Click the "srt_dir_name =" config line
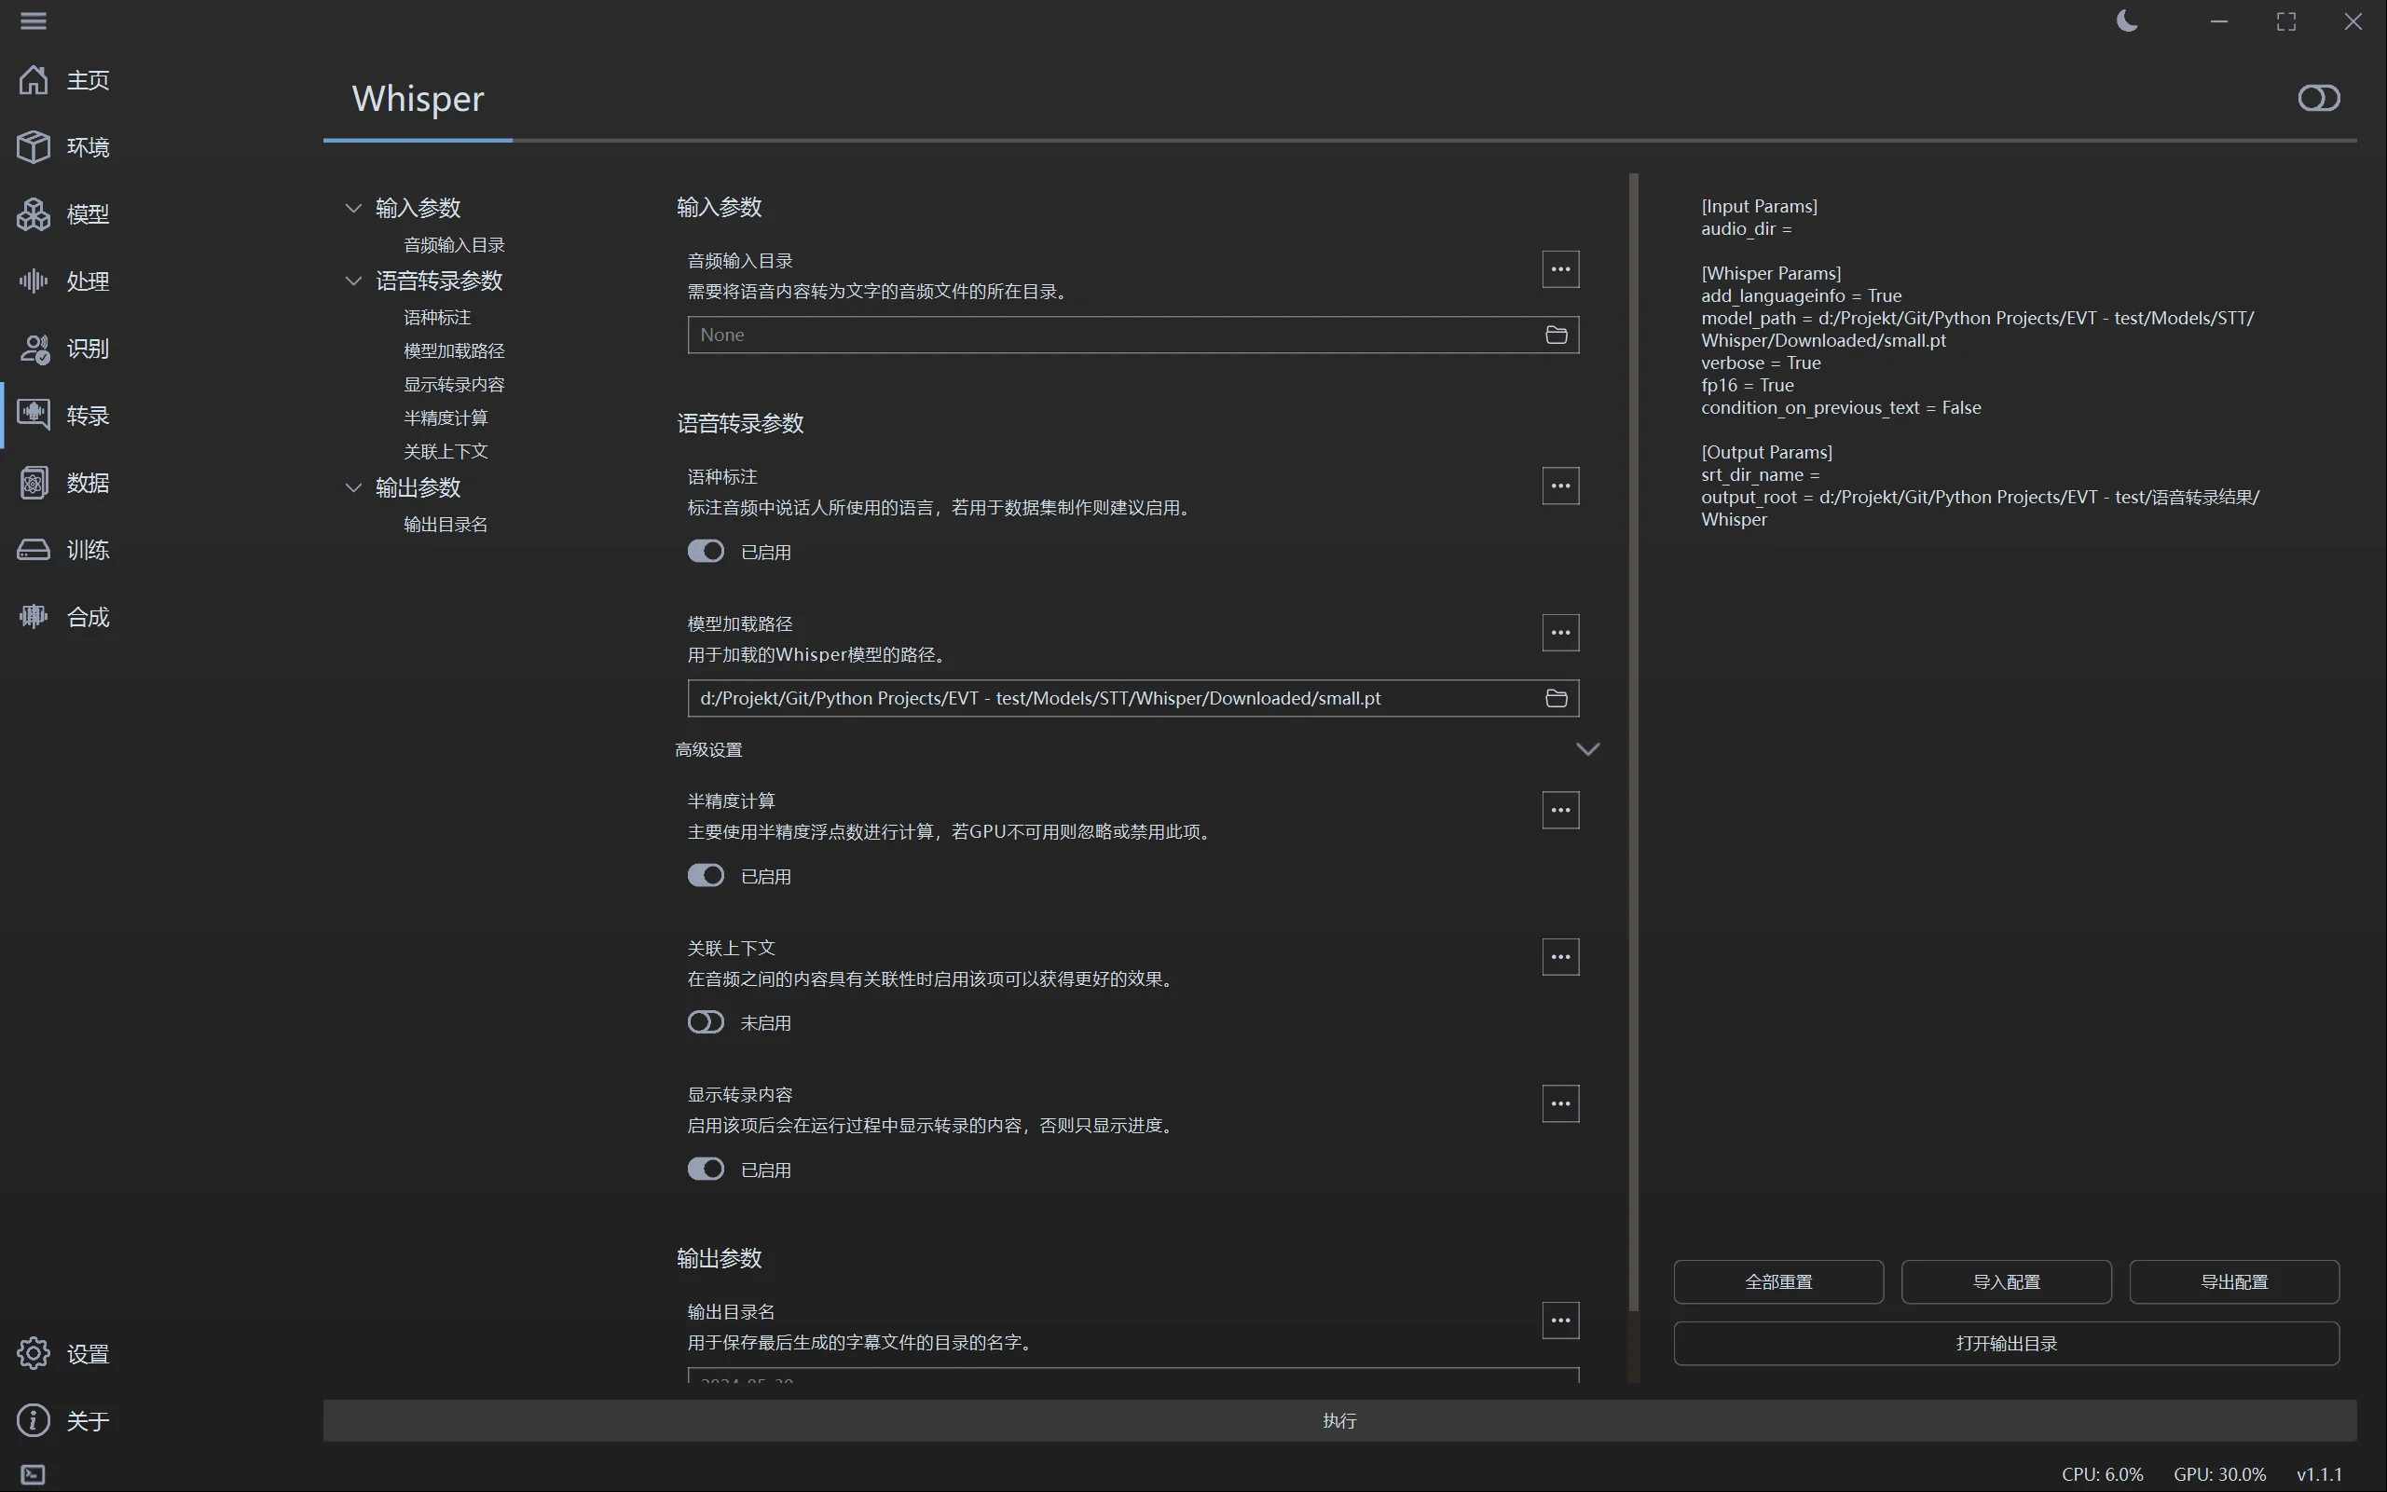 click(1761, 474)
